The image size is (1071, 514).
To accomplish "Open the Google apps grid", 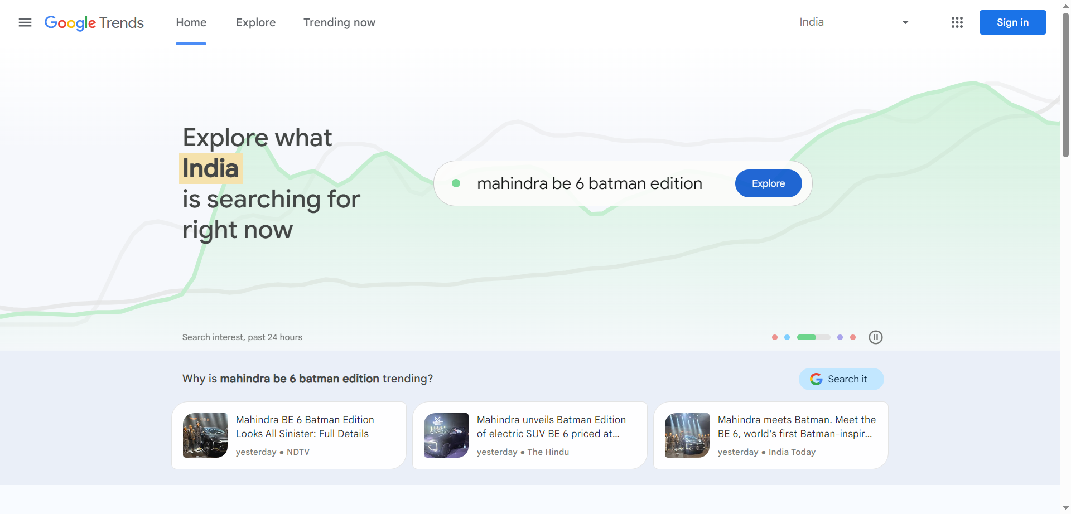I will coord(957,22).
